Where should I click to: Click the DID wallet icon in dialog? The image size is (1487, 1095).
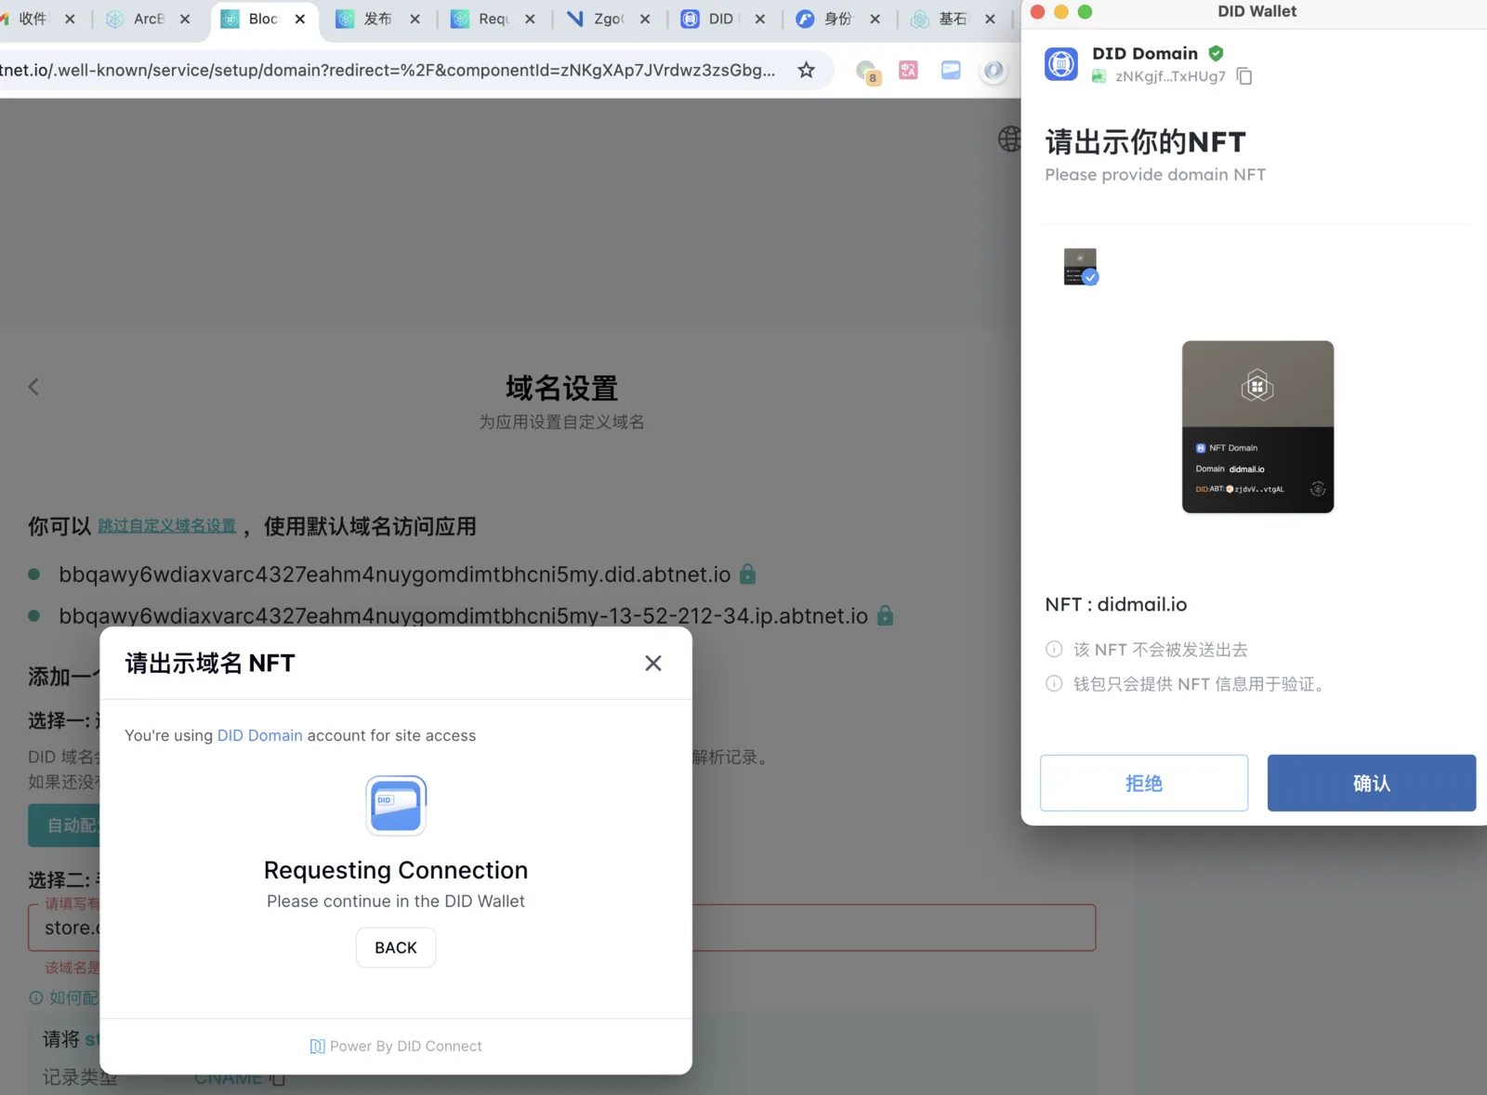pyautogui.click(x=396, y=805)
